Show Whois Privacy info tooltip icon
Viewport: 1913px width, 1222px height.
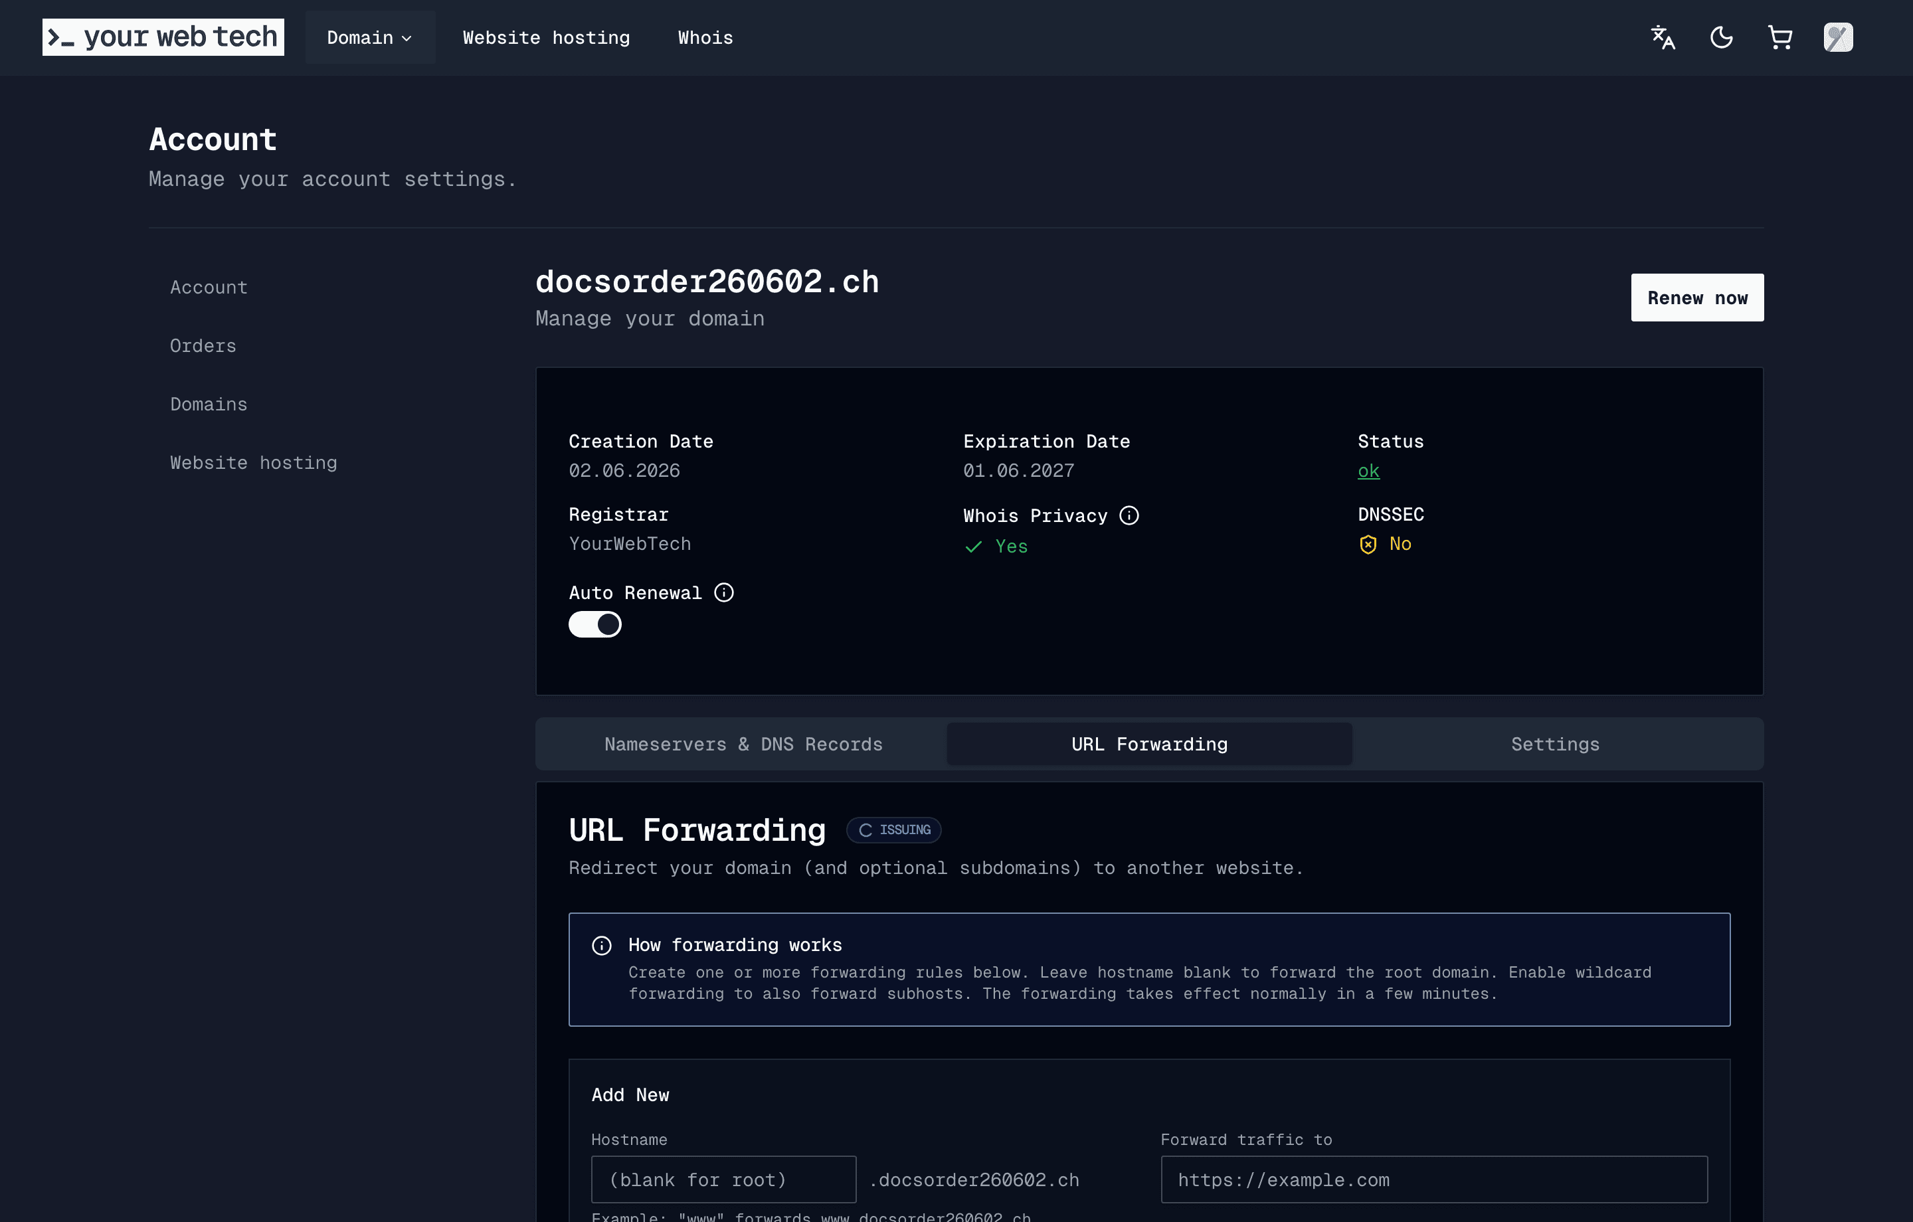1129,515
